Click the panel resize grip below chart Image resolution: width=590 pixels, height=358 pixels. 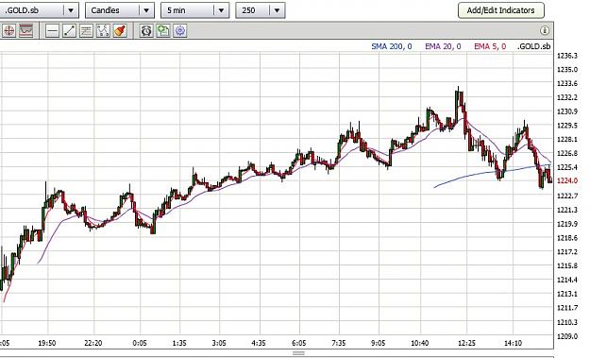coord(298,353)
